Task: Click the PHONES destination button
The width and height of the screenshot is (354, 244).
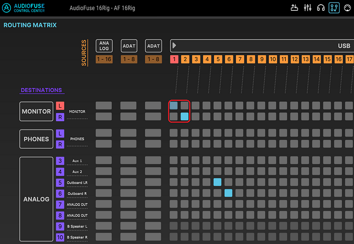Action: pos(36,139)
